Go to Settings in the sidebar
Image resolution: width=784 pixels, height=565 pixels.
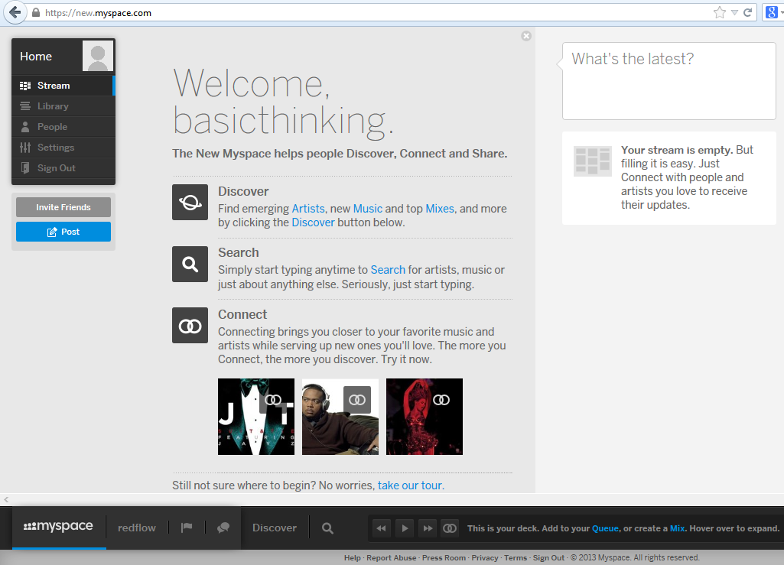pyautogui.click(x=56, y=148)
